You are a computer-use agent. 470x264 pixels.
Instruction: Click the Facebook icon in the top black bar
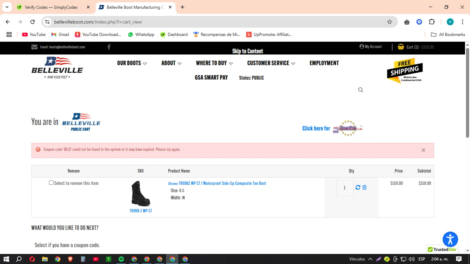(109, 47)
